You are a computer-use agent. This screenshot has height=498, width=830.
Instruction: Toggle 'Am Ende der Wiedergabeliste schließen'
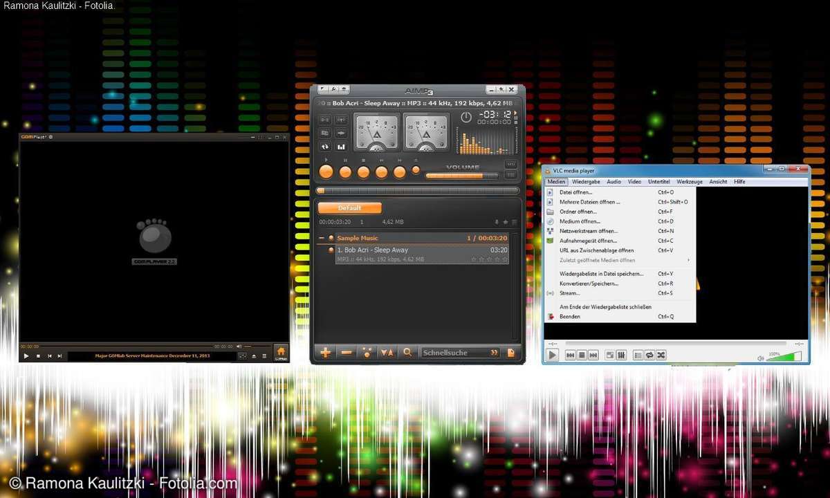point(620,306)
